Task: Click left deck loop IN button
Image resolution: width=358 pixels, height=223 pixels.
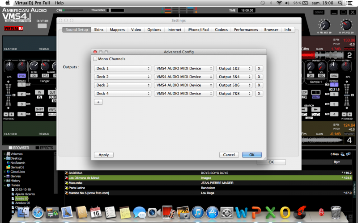Action: pos(39,92)
